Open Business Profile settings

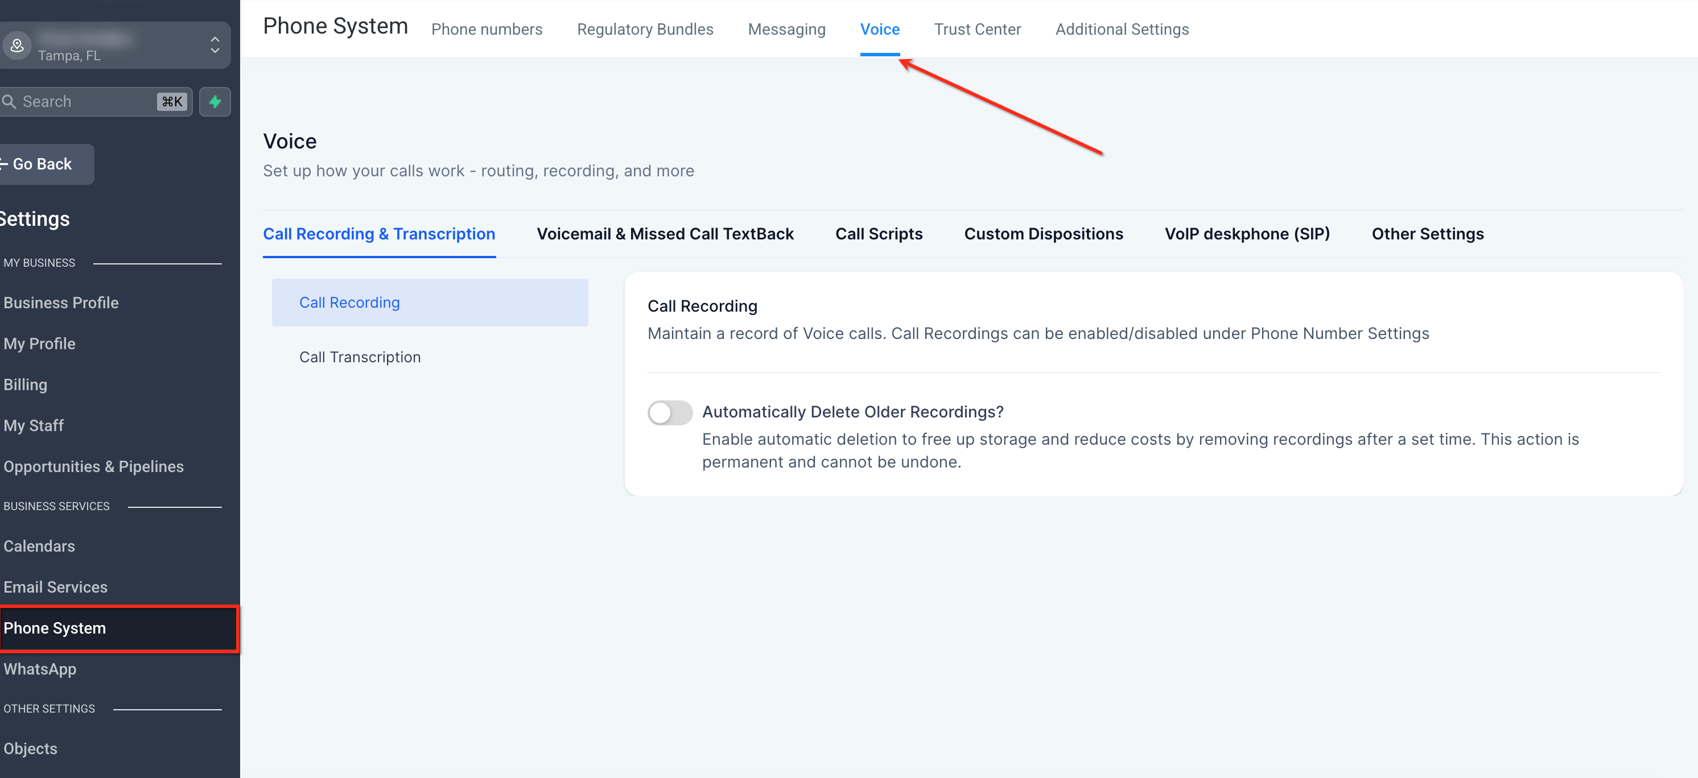coord(61,303)
